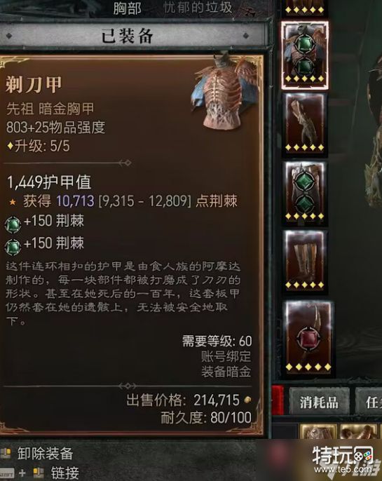
Task: Click first emerald gem socket +150 荆棘
Action: 13,224
